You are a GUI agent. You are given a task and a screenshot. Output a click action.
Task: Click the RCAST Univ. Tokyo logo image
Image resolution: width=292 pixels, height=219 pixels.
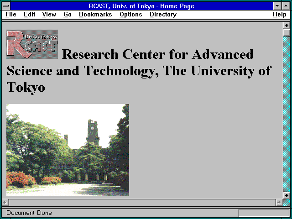pos(32,44)
